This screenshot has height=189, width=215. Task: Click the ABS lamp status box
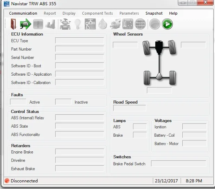(x=140, y=127)
